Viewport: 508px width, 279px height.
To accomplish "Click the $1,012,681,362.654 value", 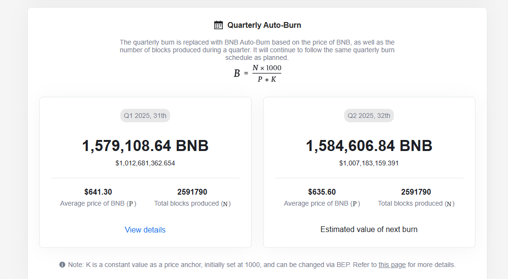I will (x=145, y=163).
